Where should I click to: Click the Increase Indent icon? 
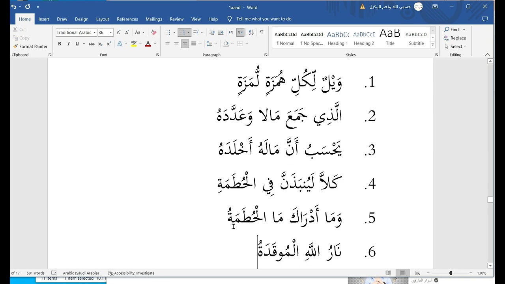coord(221,32)
